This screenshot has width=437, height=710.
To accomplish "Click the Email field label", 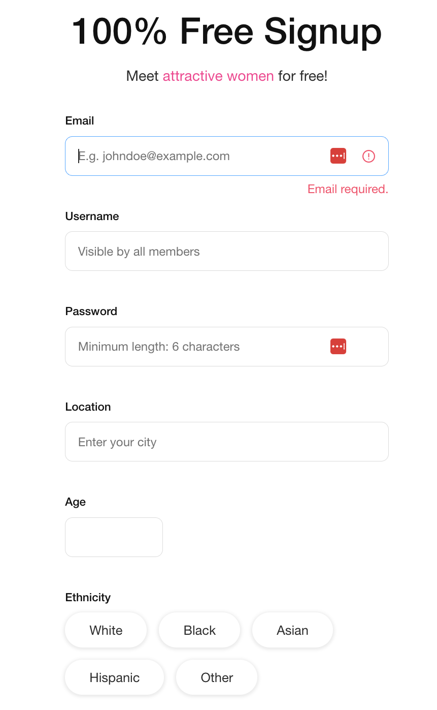I will tap(80, 120).
